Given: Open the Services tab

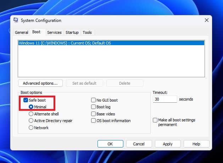Looking at the screenshot, I should point(54,32).
